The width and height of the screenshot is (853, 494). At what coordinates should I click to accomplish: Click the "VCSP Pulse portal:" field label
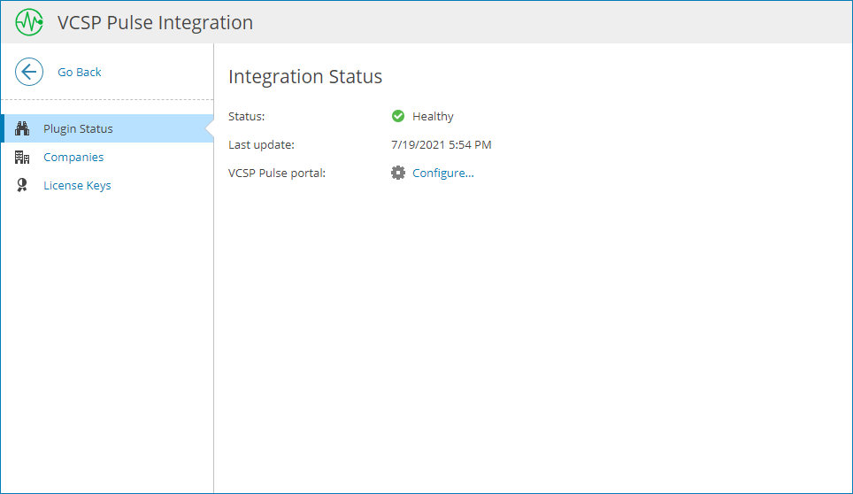[277, 173]
